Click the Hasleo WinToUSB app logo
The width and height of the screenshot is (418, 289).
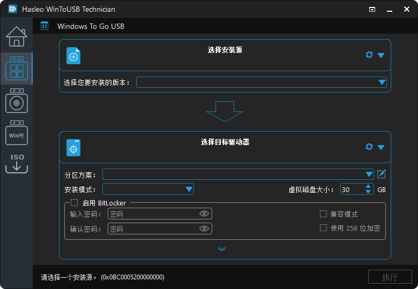pyautogui.click(x=12, y=9)
